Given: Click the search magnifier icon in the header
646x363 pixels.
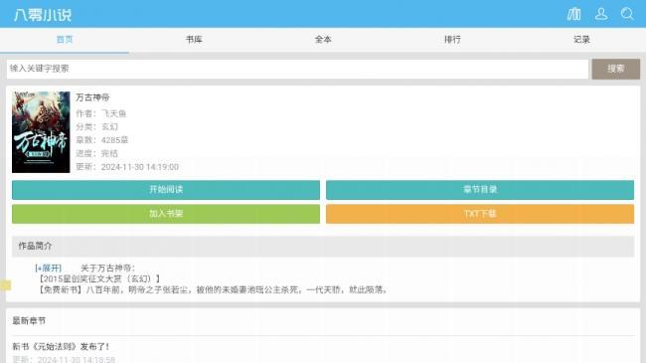Looking at the screenshot, I should [x=627, y=14].
